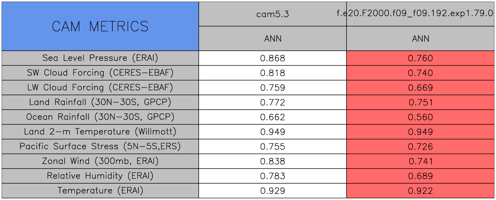The height and width of the screenshot is (200, 496).
Task: Click the Zonal Wind (300mb, ERAI) label
Action: [x=100, y=161]
